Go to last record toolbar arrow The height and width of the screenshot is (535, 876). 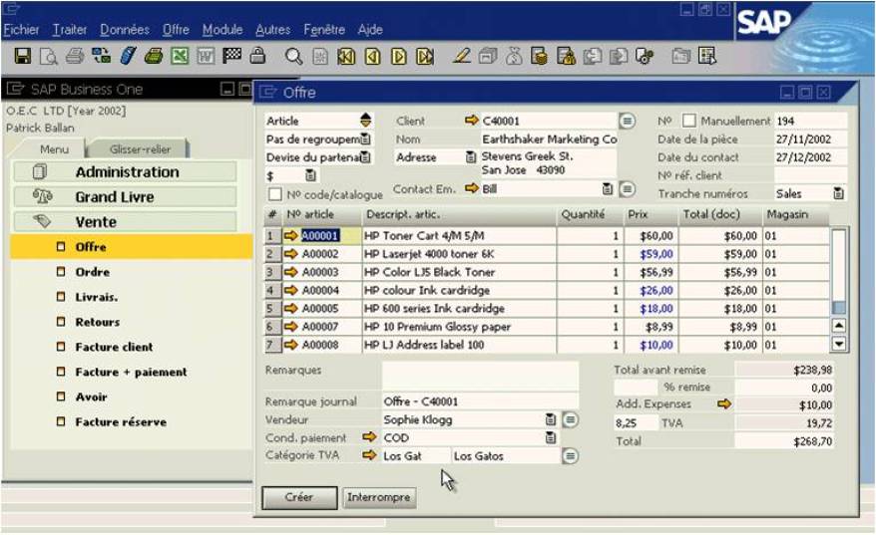(425, 56)
